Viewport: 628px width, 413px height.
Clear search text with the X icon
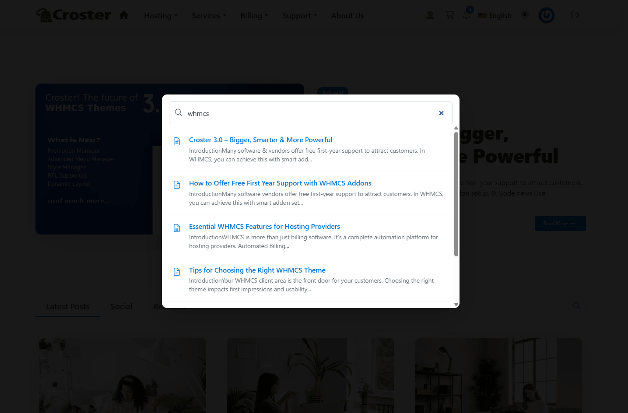pos(441,113)
